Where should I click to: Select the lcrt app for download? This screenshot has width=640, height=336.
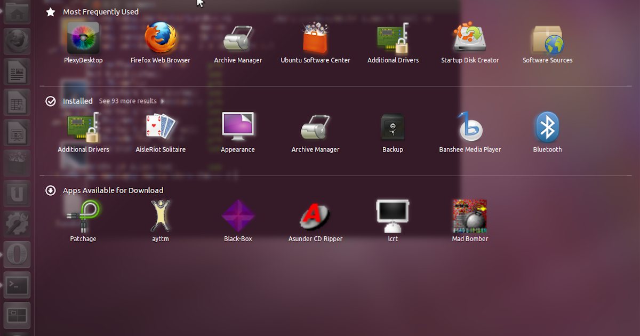click(393, 221)
